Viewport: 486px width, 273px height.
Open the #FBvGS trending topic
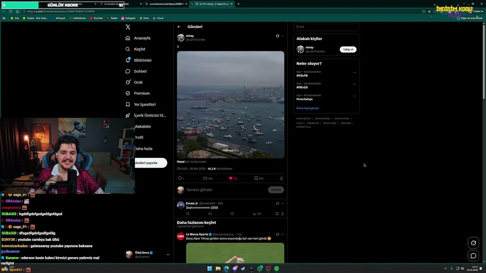pos(302,87)
